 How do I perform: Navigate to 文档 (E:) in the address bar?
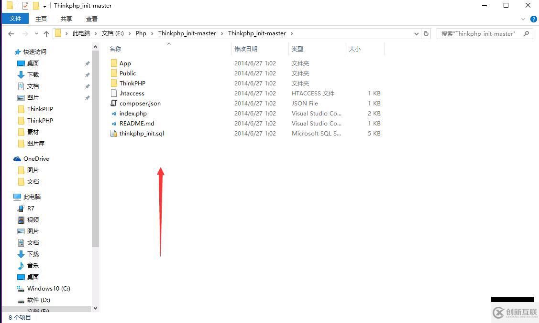point(113,33)
